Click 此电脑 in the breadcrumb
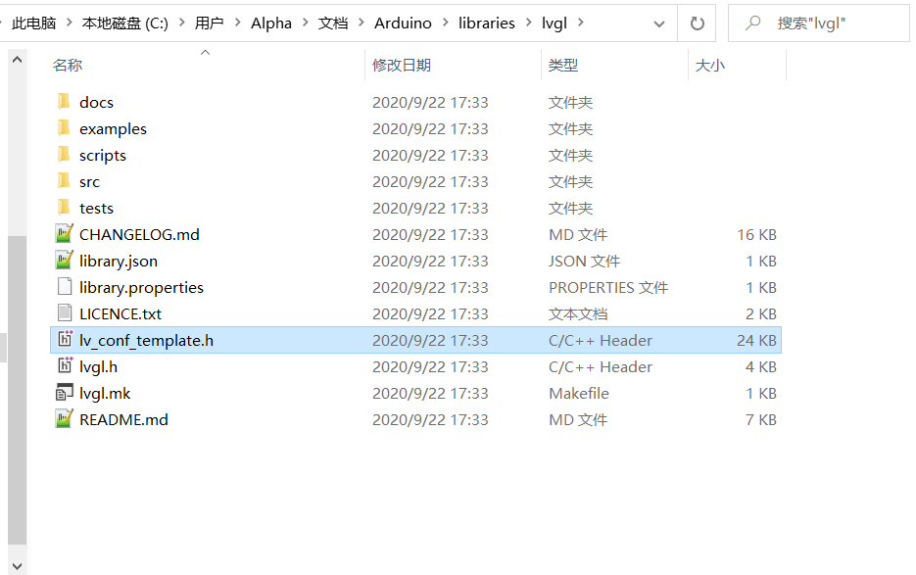 tap(33, 23)
